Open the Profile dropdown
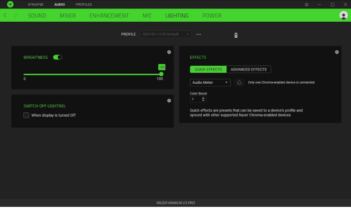Viewport: 351px width, 209px height. 166,34
